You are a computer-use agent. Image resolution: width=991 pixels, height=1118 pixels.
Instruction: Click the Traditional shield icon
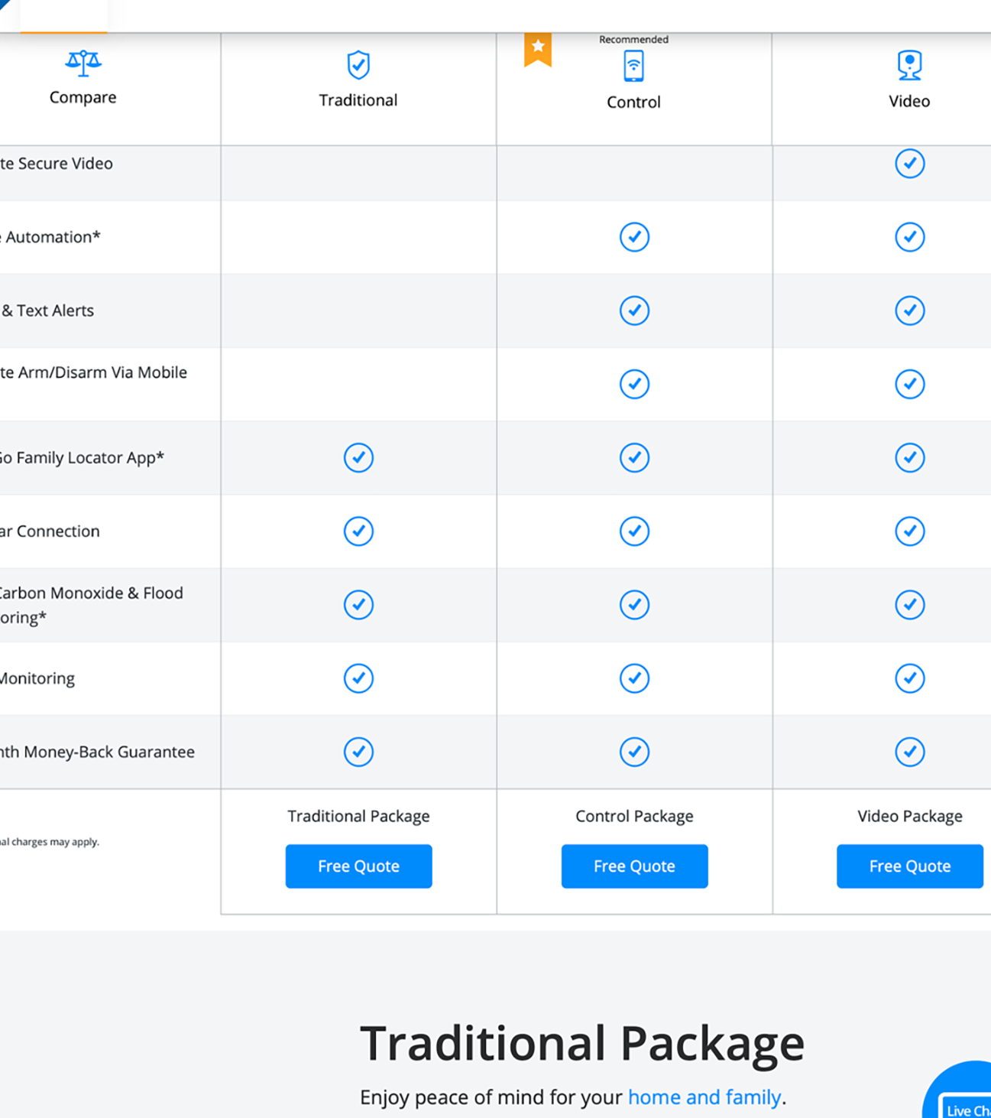tap(358, 65)
